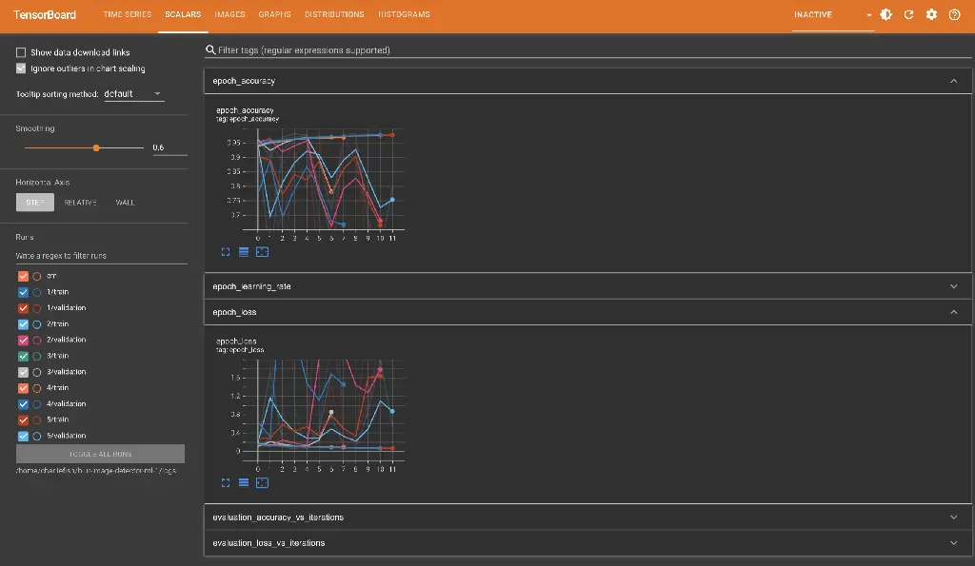Viewport: 975px width, 566px height.
Task: Click the Toggle All Runs button
Action: 100,454
